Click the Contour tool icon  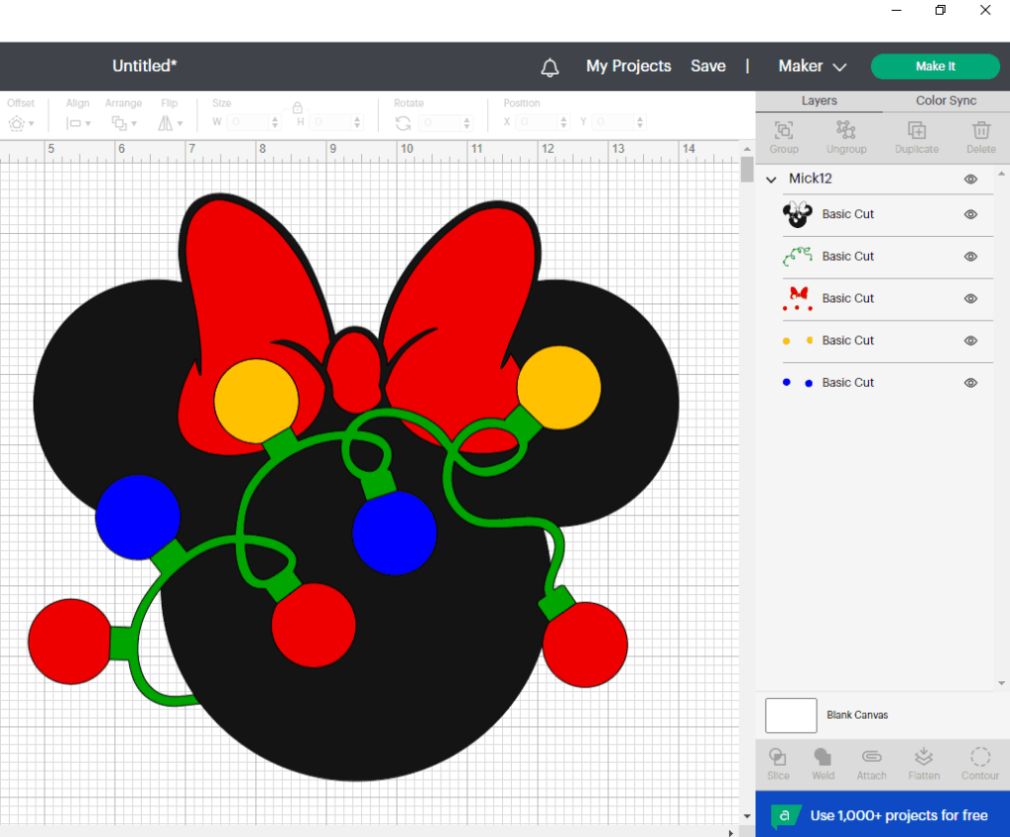pos(979,757)
